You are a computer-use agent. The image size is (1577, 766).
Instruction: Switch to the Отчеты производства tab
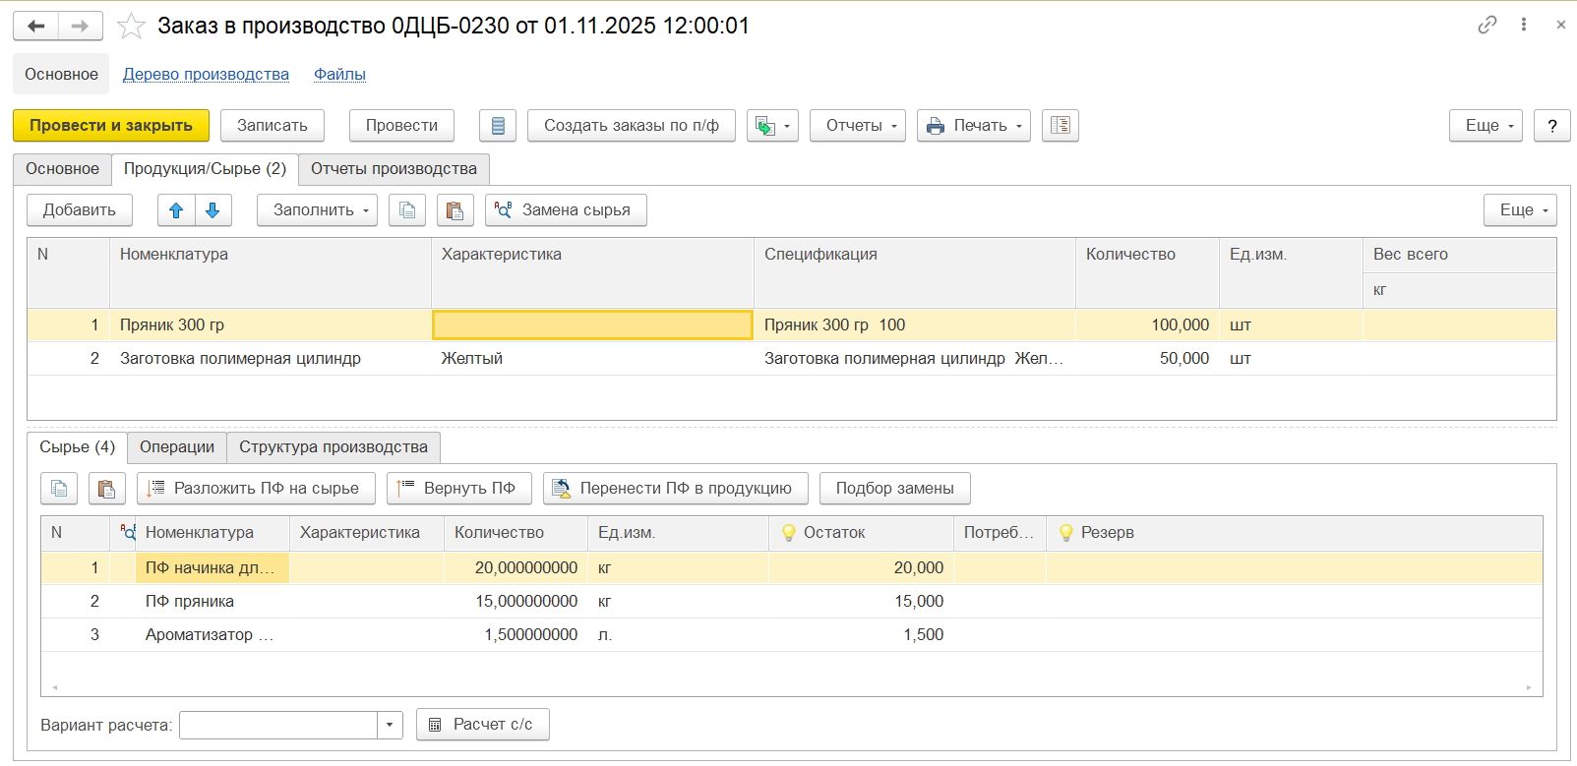(394, 169)
